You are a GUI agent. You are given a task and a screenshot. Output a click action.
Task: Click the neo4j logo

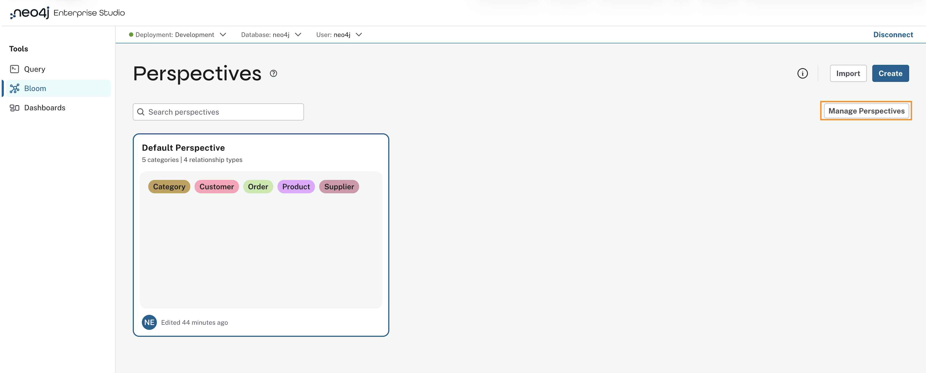click(x=30, y=13)
